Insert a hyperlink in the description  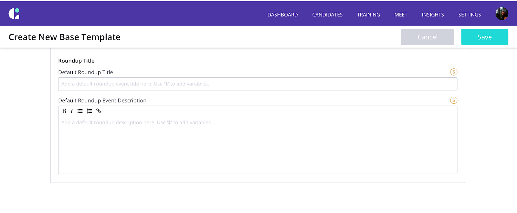tap(99, 111)
